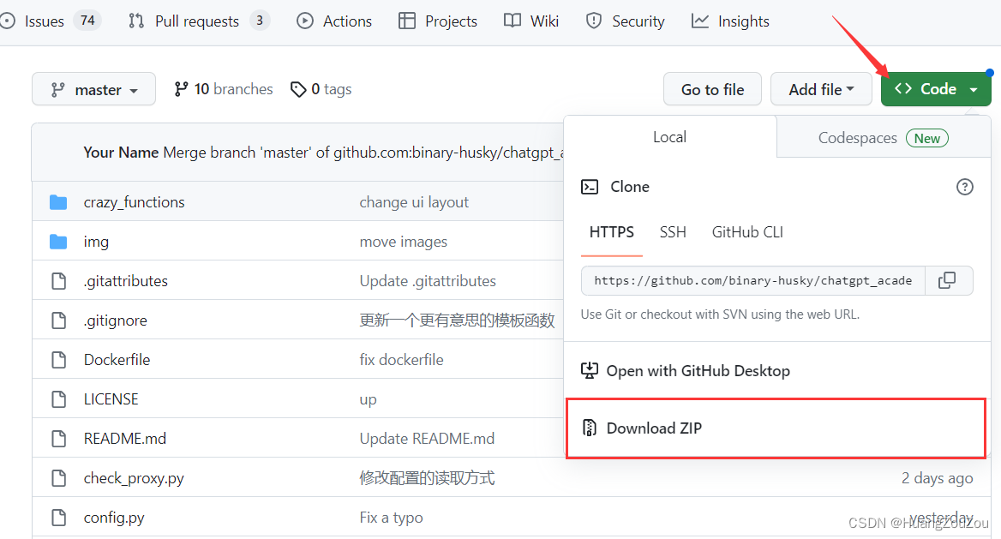Go to the Actions tab
This screenshot has width=1001, height=539.
(334, 21)
